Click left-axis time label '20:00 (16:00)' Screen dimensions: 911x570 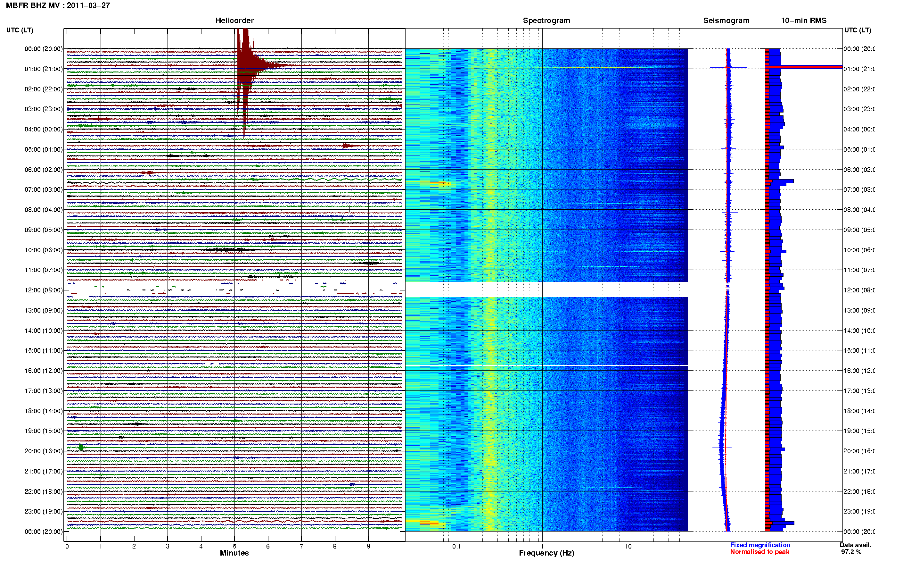[x=44, y=451]
